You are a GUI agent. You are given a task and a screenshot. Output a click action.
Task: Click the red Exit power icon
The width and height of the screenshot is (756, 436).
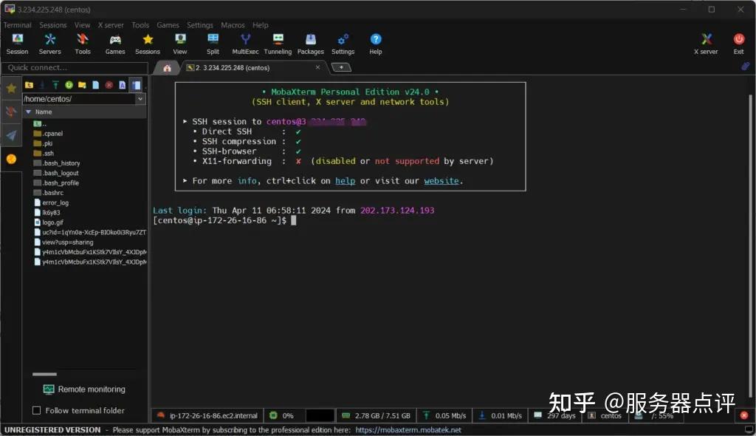point(738,44)
